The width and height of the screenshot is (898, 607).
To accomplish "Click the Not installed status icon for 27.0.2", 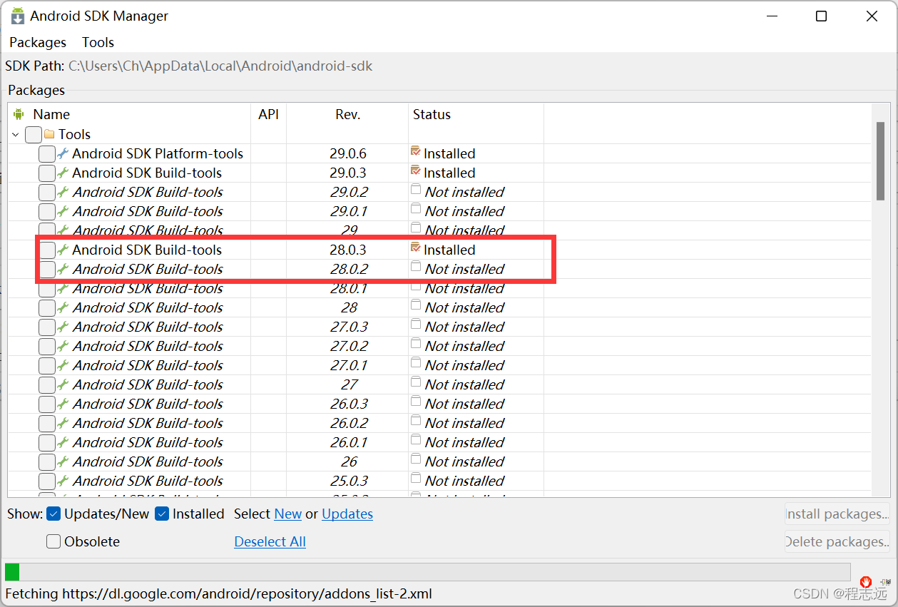I will pos(416,344).
